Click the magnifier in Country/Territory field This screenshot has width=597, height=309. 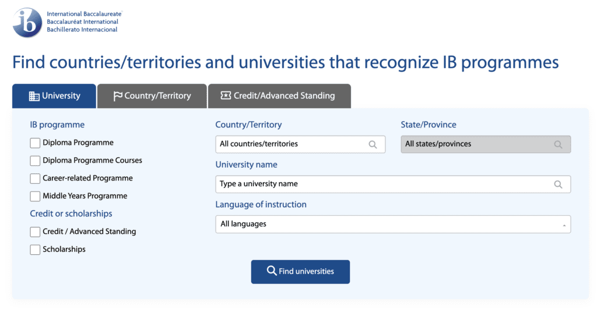(373, 144)
